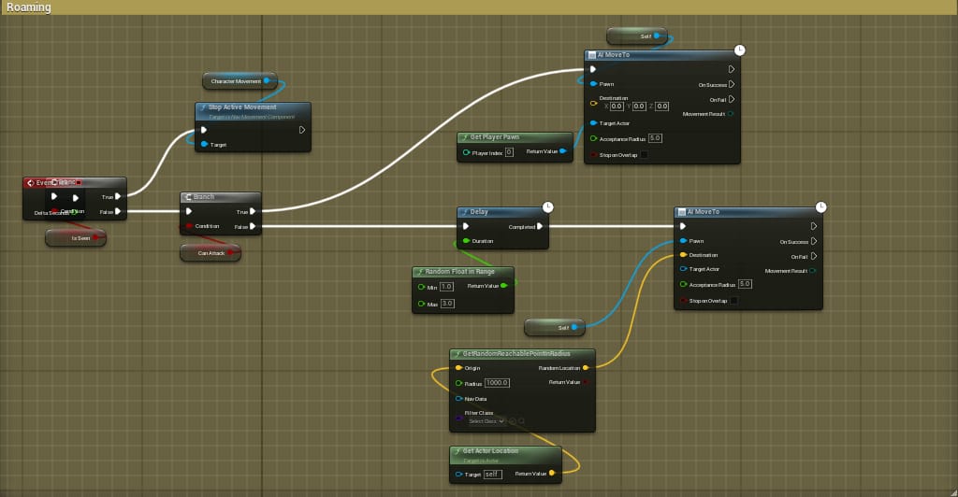Viewport: 958px width, 497px height.
Task: Click the browse magnifier icon under Filter Class
Action: 521,421
